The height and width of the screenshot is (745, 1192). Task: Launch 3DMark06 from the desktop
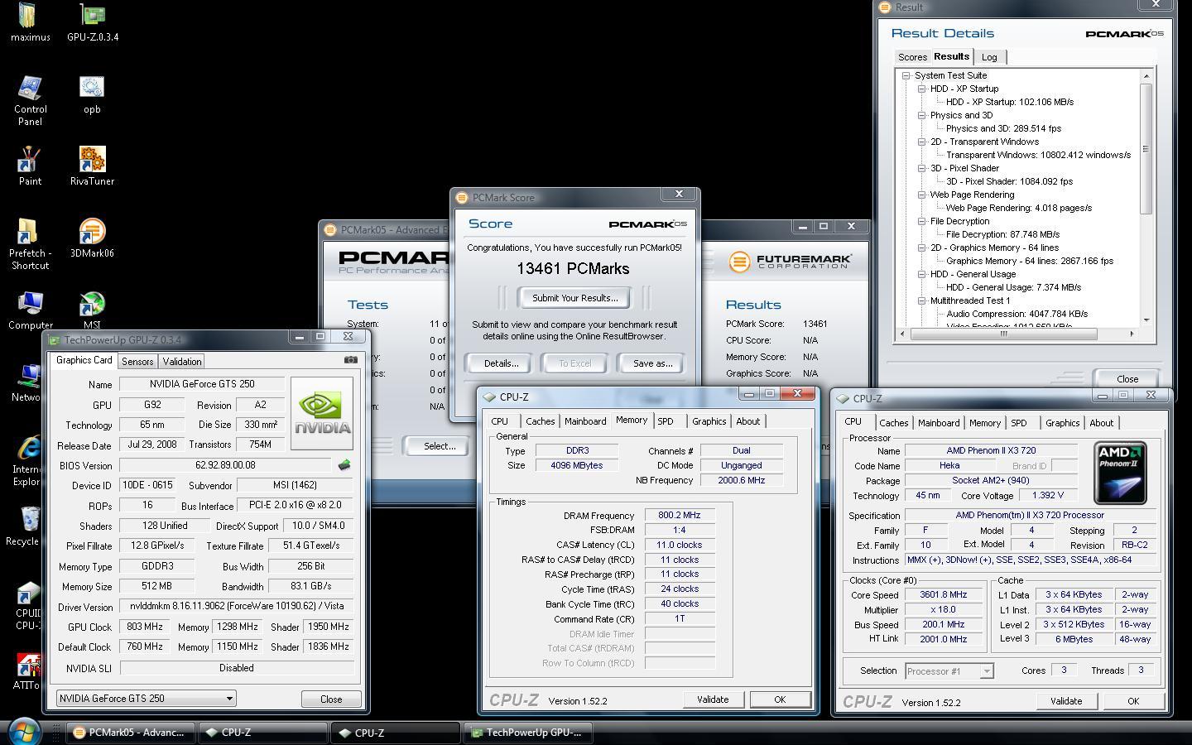92,238
